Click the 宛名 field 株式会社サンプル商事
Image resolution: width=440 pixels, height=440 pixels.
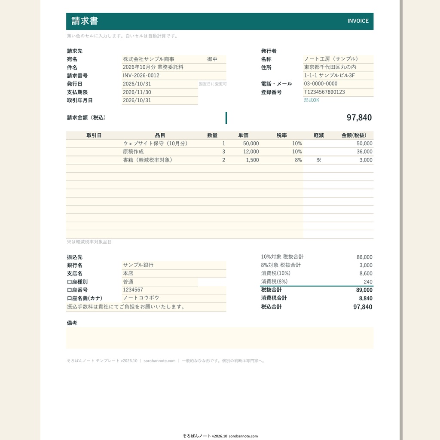pyautogui.click(x=160, y=59)
